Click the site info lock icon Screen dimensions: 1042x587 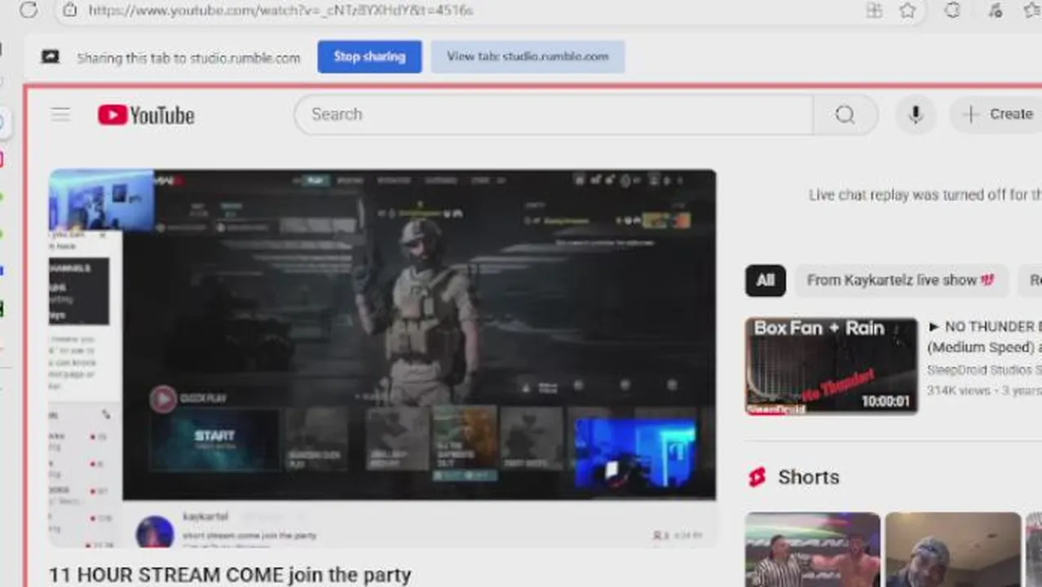pos(69,10)
